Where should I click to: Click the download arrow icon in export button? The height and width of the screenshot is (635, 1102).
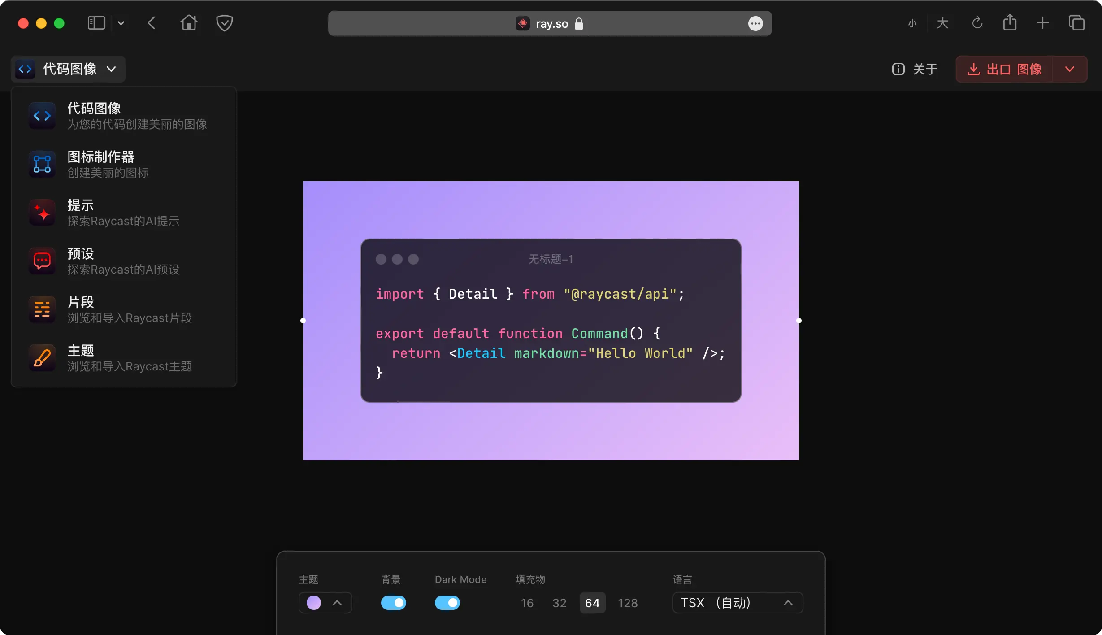(973, 69)
